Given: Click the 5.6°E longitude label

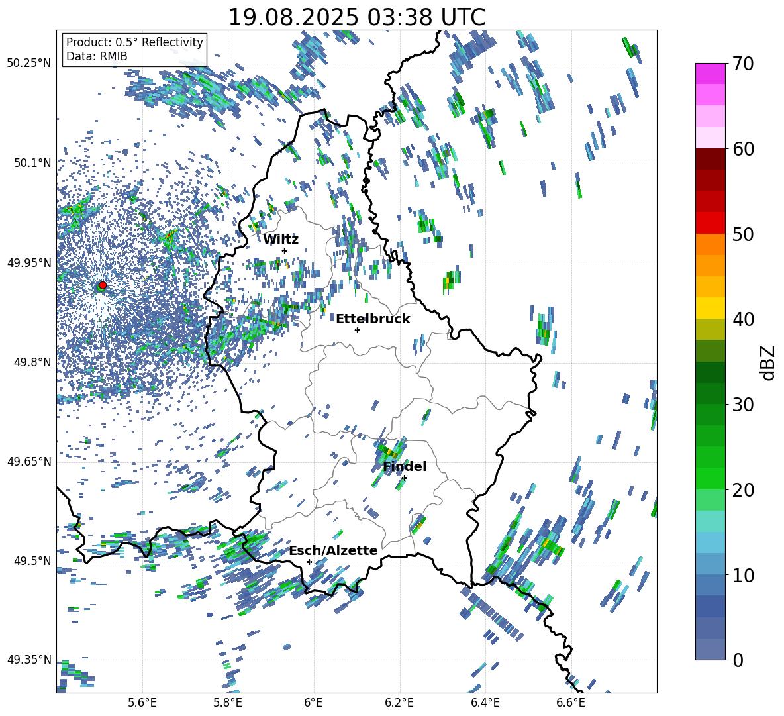Looking at the screenshot, I should pos(142,703).
